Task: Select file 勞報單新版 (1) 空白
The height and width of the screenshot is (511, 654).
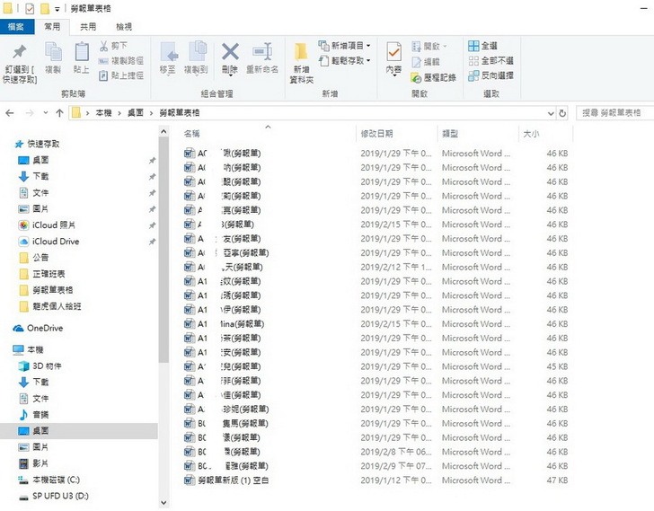Action: tap(226, 480)
